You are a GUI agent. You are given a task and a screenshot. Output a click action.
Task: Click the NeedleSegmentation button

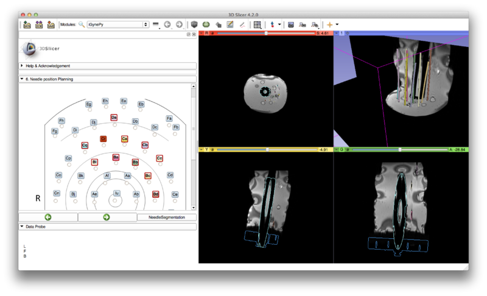(166, 217)
